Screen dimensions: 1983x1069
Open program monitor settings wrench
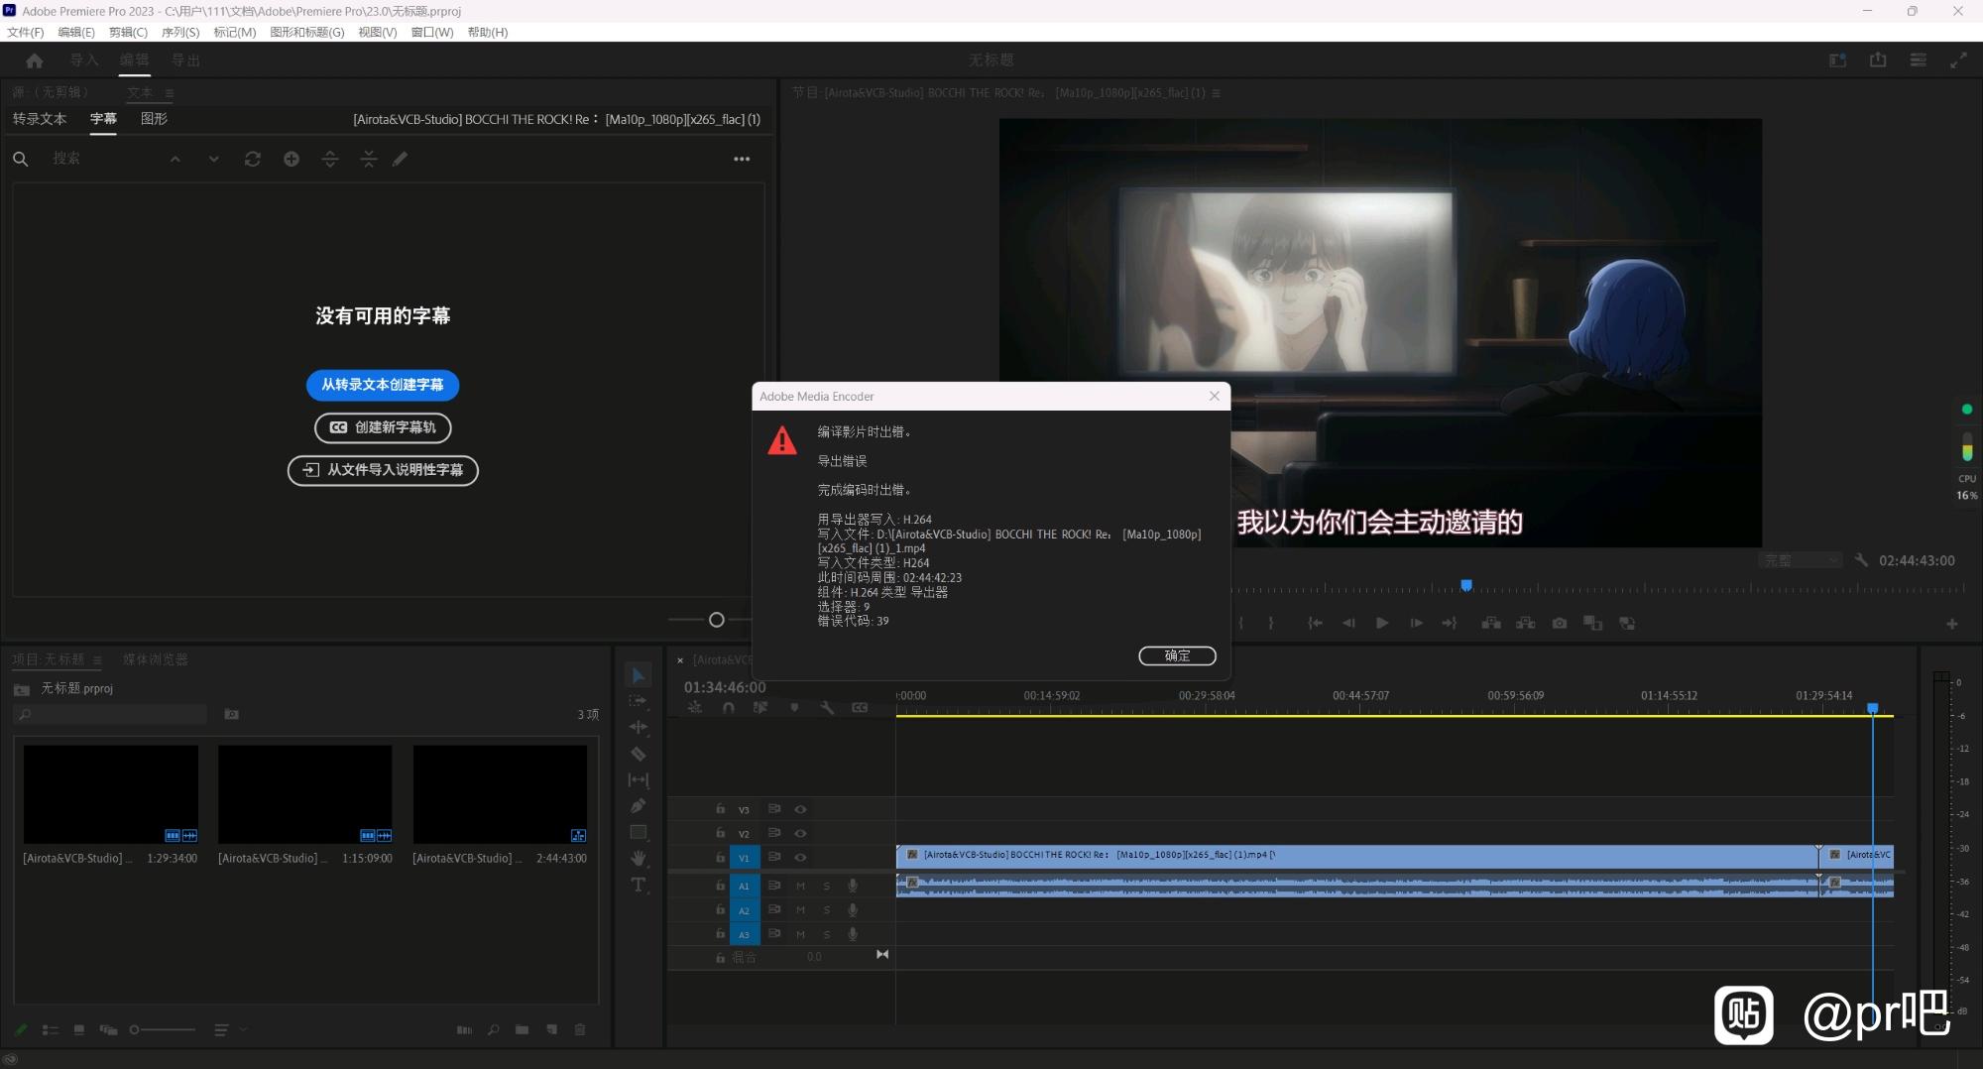click(x=1861, y=560)
